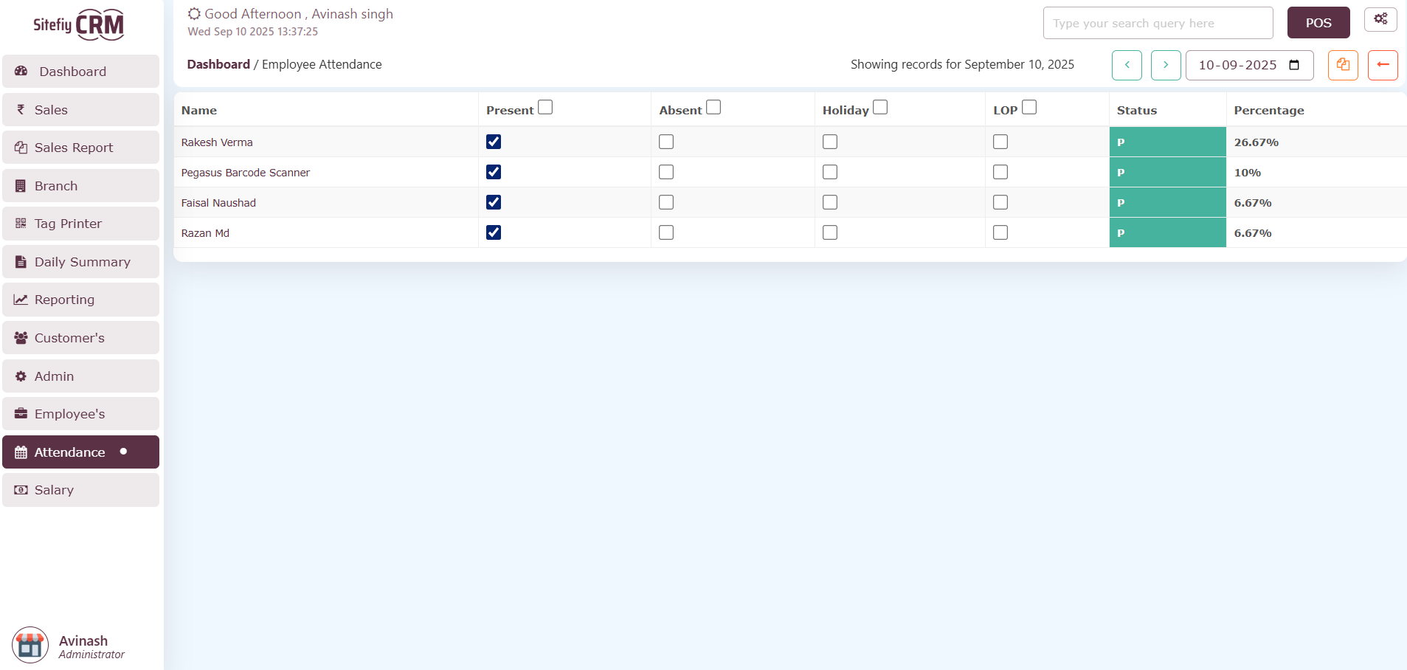Mark Faisal Naushad as Absent
The width and height of the screenshot is (1407, 670).
666,202
